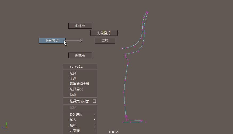Choose 编辑点 in the marking menu
Screen dimensions: 233x134
[x=80, y=55]
